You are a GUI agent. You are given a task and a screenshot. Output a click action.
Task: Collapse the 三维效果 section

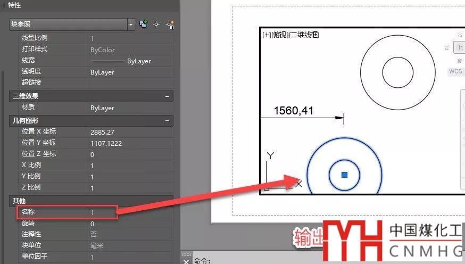coord(167,96)
